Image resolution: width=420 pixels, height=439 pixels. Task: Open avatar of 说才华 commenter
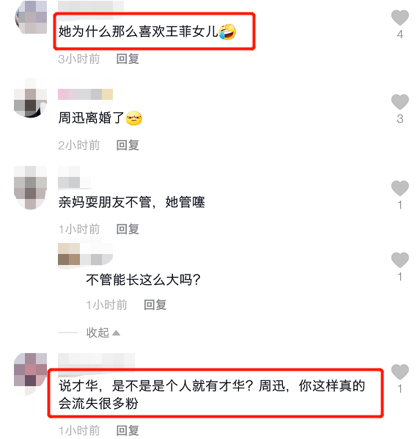click(x=30, y=374)
